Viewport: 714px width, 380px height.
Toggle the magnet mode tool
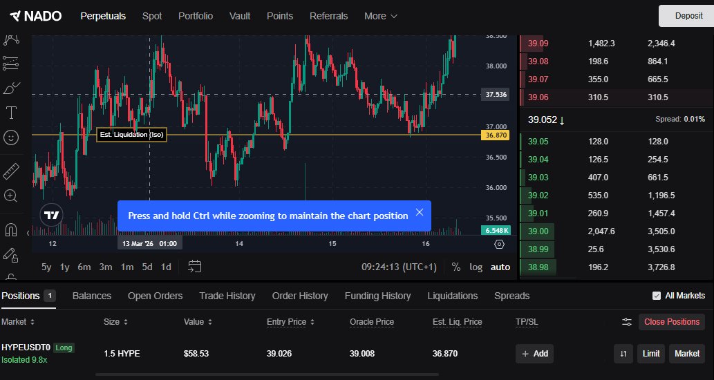(x=11, y=230)
